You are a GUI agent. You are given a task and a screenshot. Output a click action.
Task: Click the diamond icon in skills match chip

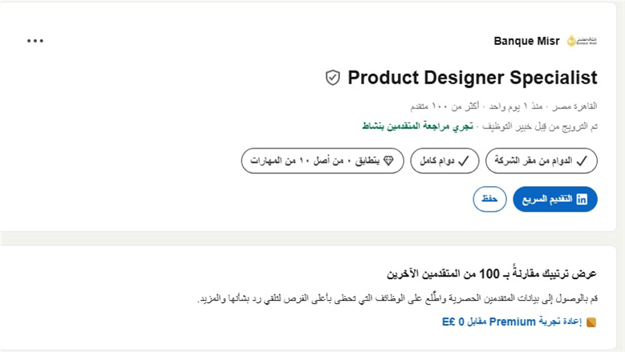tap(388, 160)
